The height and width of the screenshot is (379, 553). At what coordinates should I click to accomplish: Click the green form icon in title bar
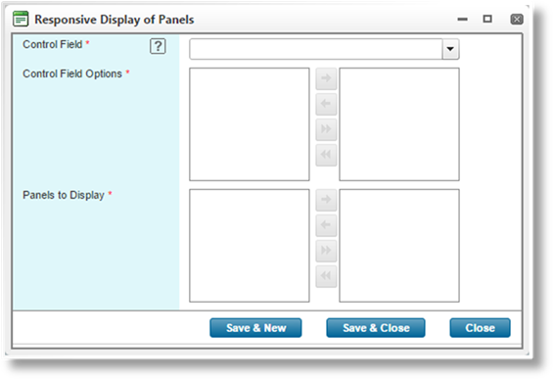(x=21, y=19)
